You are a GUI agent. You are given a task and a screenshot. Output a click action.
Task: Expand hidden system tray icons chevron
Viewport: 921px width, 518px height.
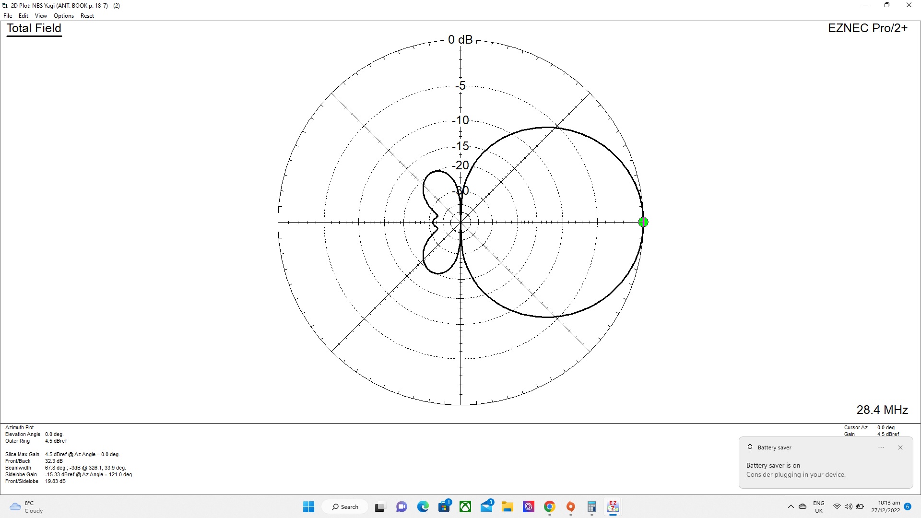coord(791,506)
